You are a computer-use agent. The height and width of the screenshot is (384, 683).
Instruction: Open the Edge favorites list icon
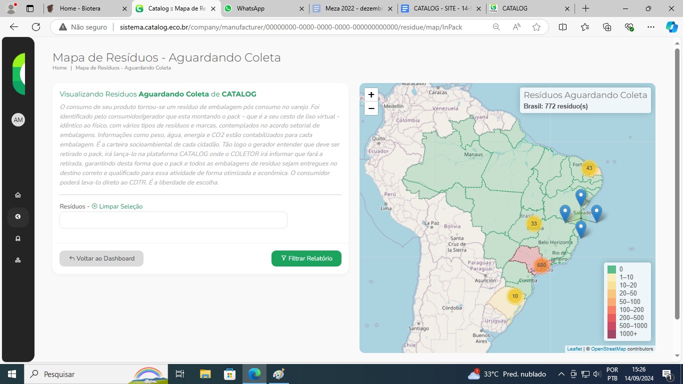pyautogui.click(x=585, y=27)
